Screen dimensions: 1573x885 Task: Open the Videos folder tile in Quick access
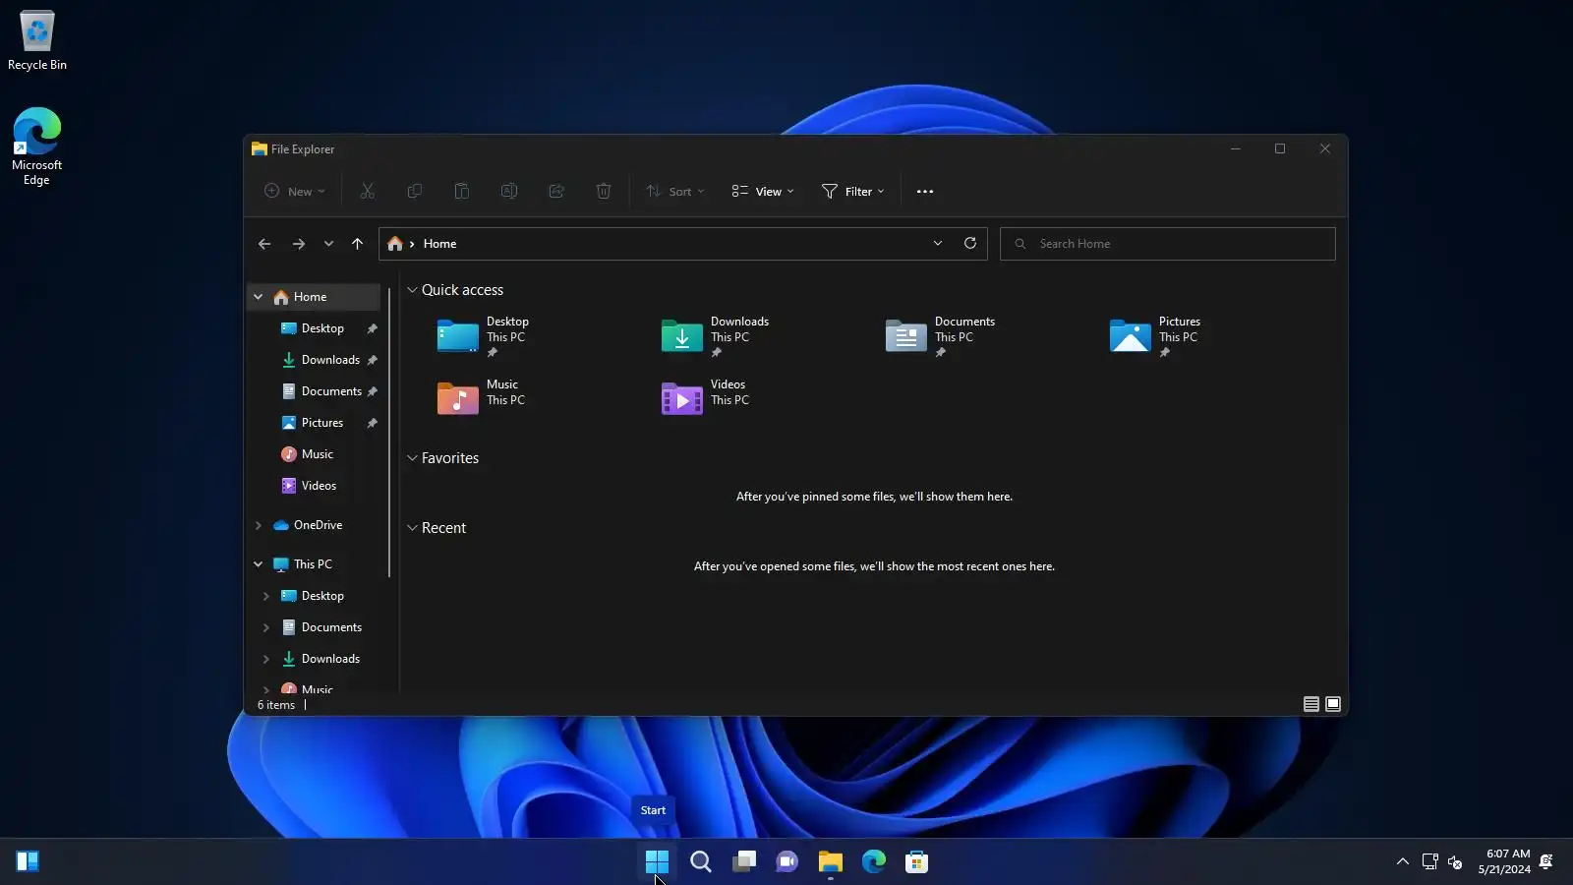coord(706,396)
